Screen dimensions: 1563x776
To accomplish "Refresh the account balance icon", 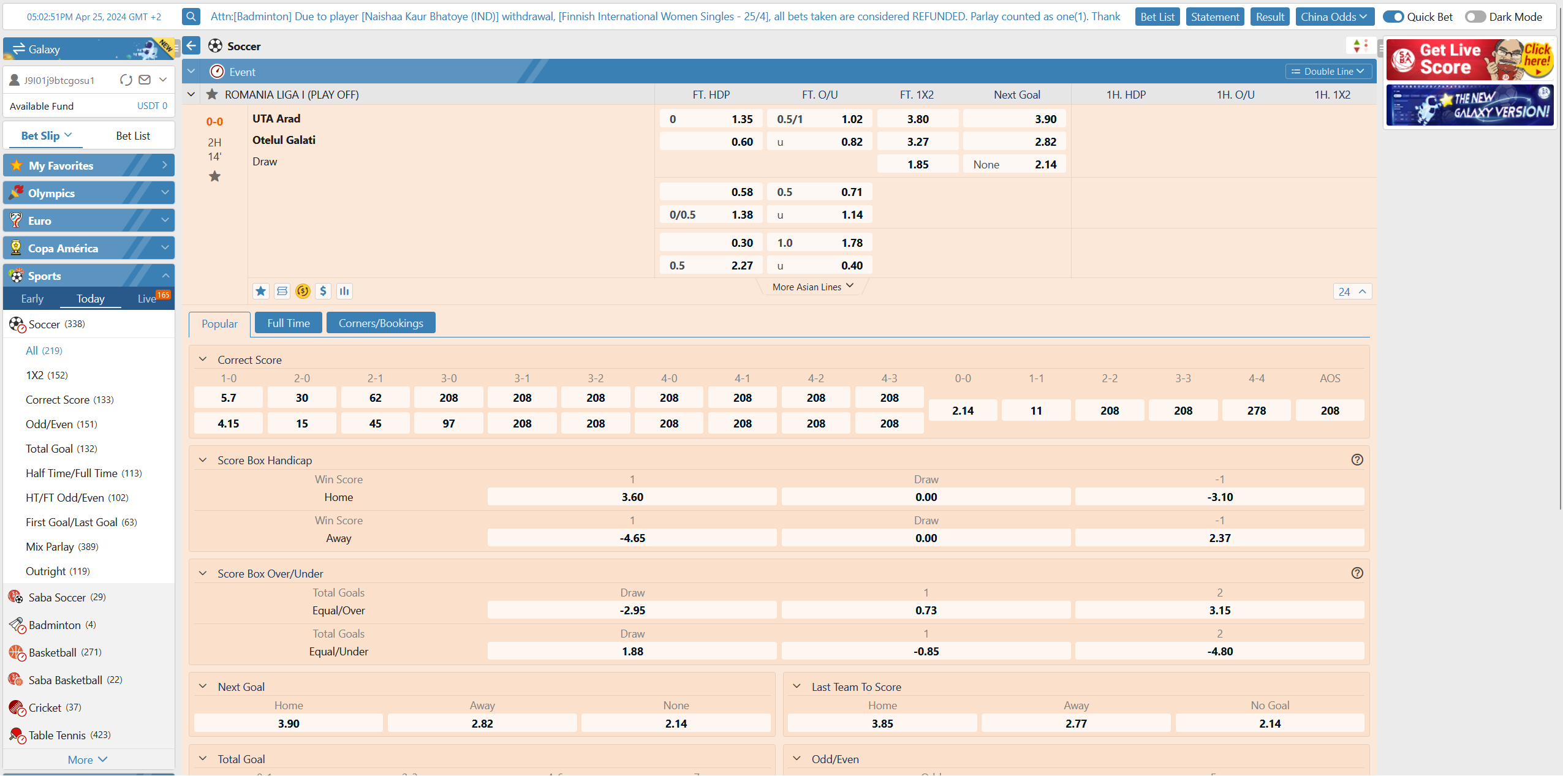I will (x=126, y=80).
